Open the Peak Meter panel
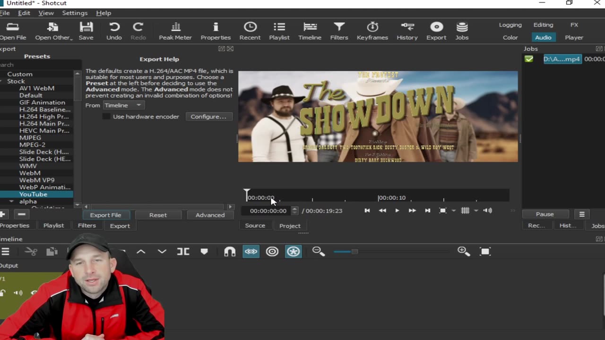 pyautogui.click(x=175, y=31)
